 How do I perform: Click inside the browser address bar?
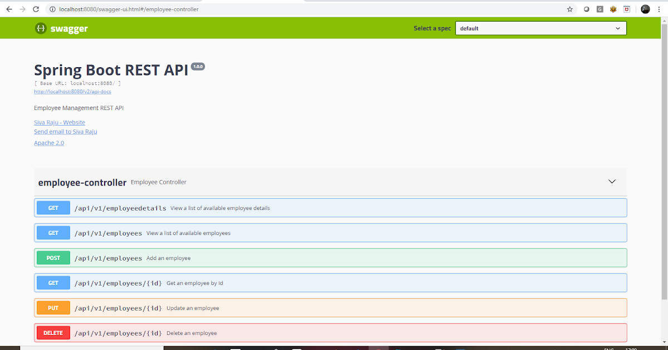223,9
